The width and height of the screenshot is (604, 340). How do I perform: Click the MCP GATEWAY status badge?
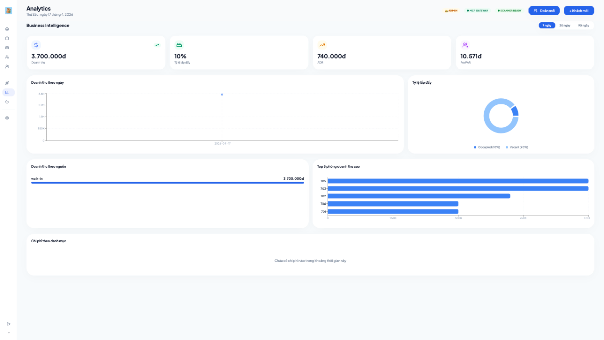pos(477,10)
